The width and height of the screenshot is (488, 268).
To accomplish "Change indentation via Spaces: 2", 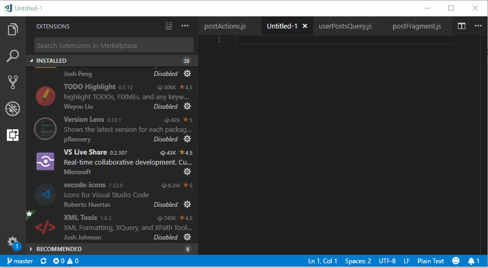I will [358, 261].
